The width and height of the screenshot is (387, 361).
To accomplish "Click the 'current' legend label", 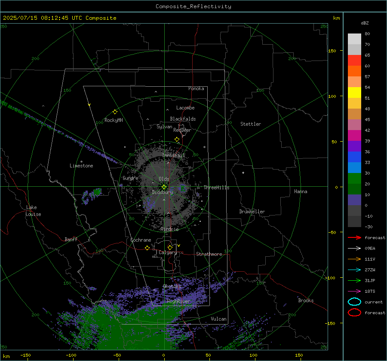I will click(374, 302).
